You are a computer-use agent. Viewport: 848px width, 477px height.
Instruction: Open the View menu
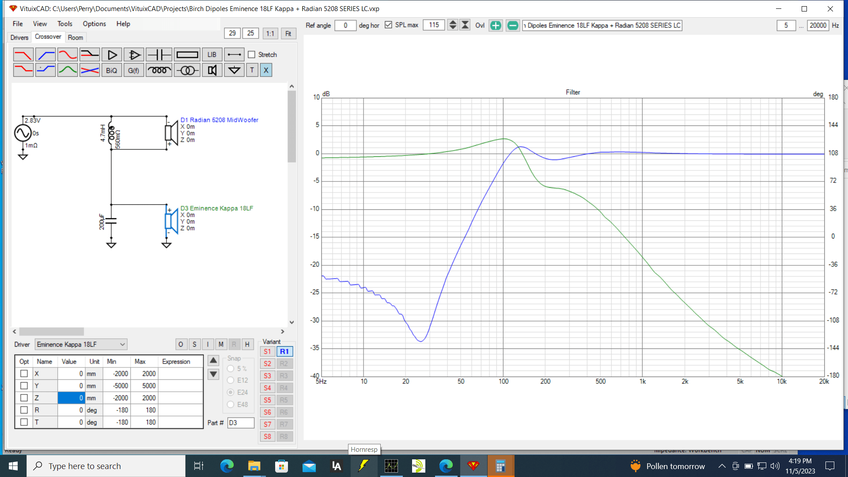40,24
